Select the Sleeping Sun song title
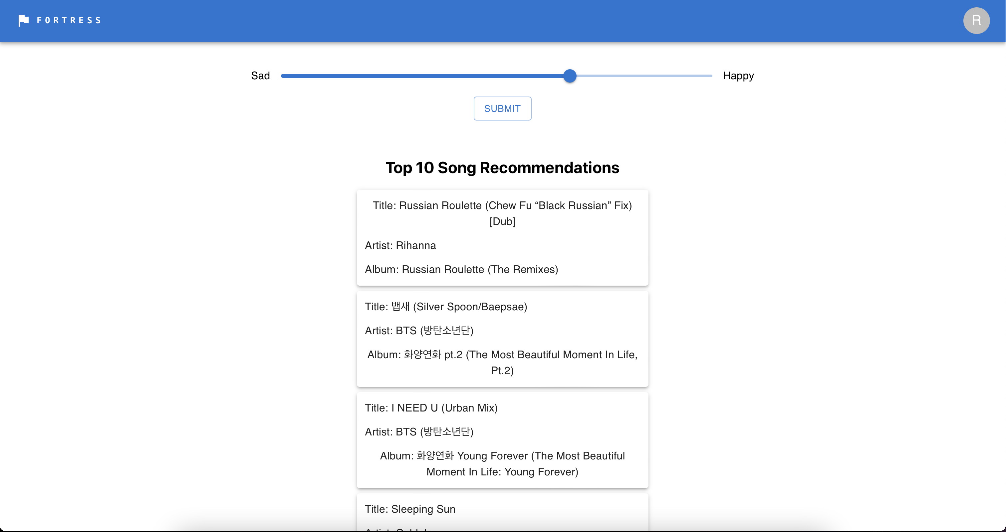The width and height of the screenshot is (1006, 532). (410, 509)
